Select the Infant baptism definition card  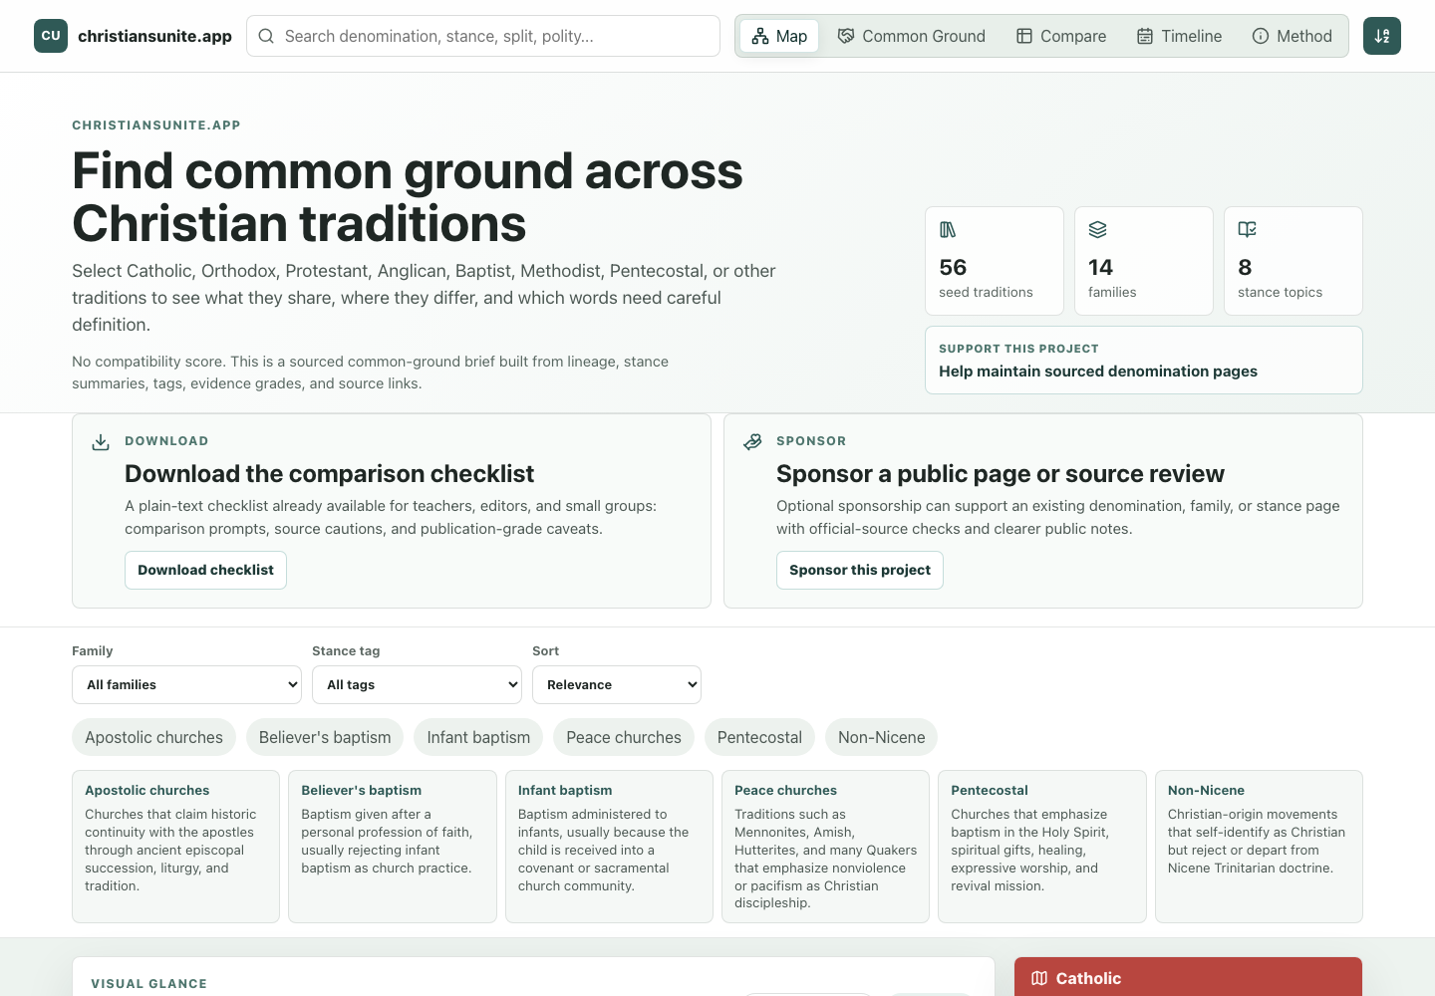609,847
